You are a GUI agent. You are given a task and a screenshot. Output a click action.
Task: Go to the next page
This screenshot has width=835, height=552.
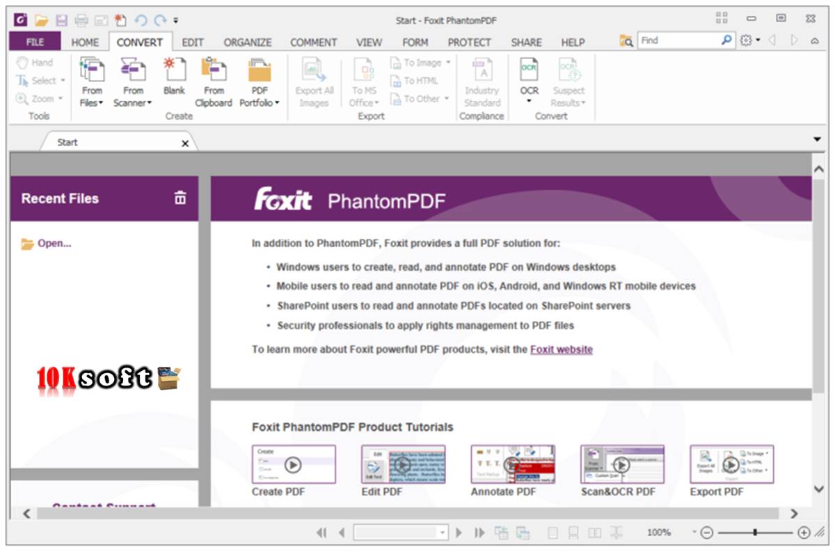459,533
